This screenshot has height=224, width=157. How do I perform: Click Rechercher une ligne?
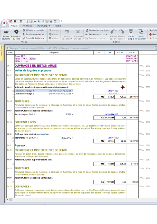[x=97, y=30]
